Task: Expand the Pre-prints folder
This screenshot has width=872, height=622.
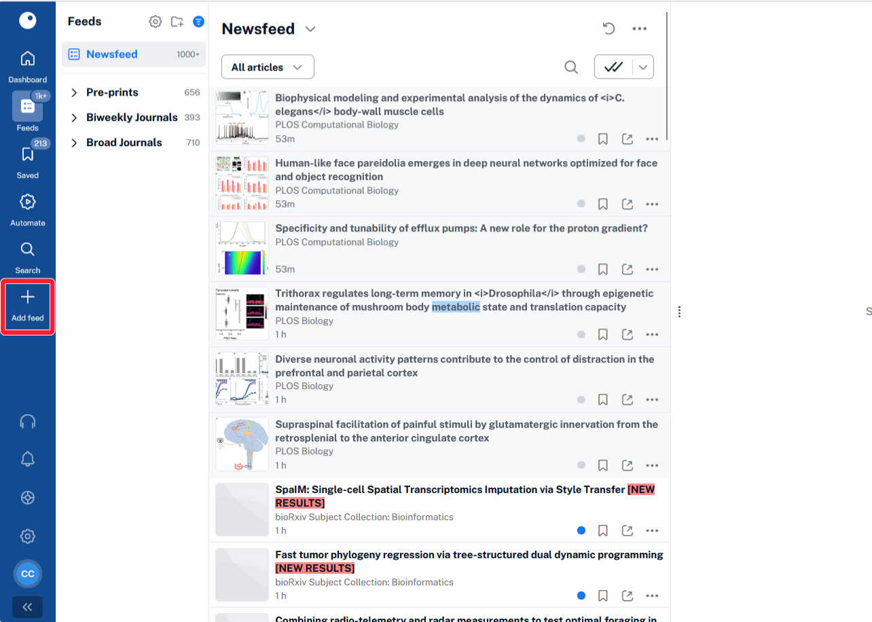Action: click(74, 92)
